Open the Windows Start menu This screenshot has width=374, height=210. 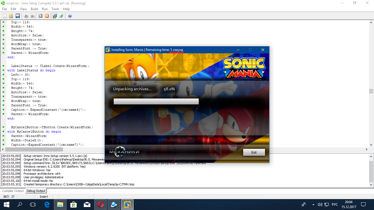[x=6, y=204]
